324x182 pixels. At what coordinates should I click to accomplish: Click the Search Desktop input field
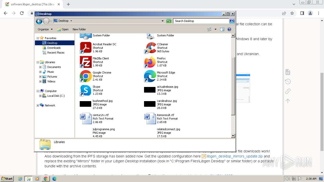tap(201, 21)
